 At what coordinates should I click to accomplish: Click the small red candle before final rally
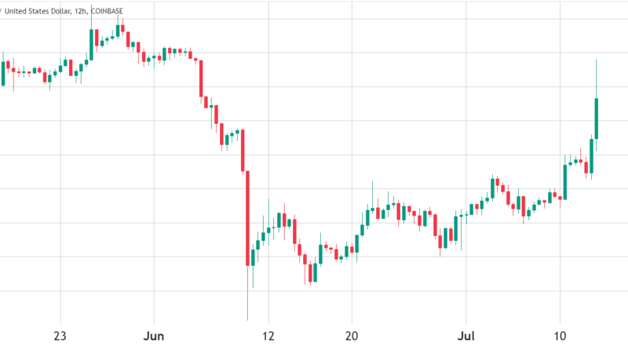click(586, 167)
